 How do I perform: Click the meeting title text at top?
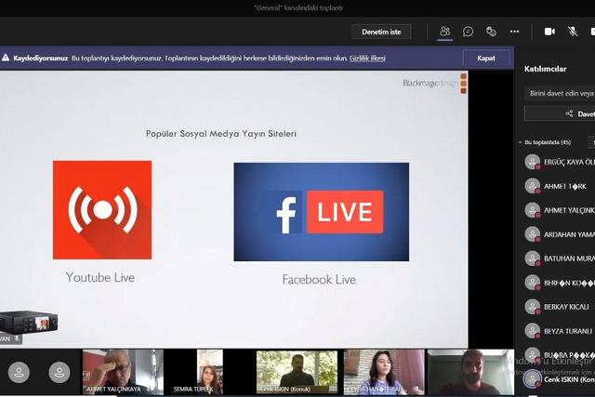click(x=298, y=7)
